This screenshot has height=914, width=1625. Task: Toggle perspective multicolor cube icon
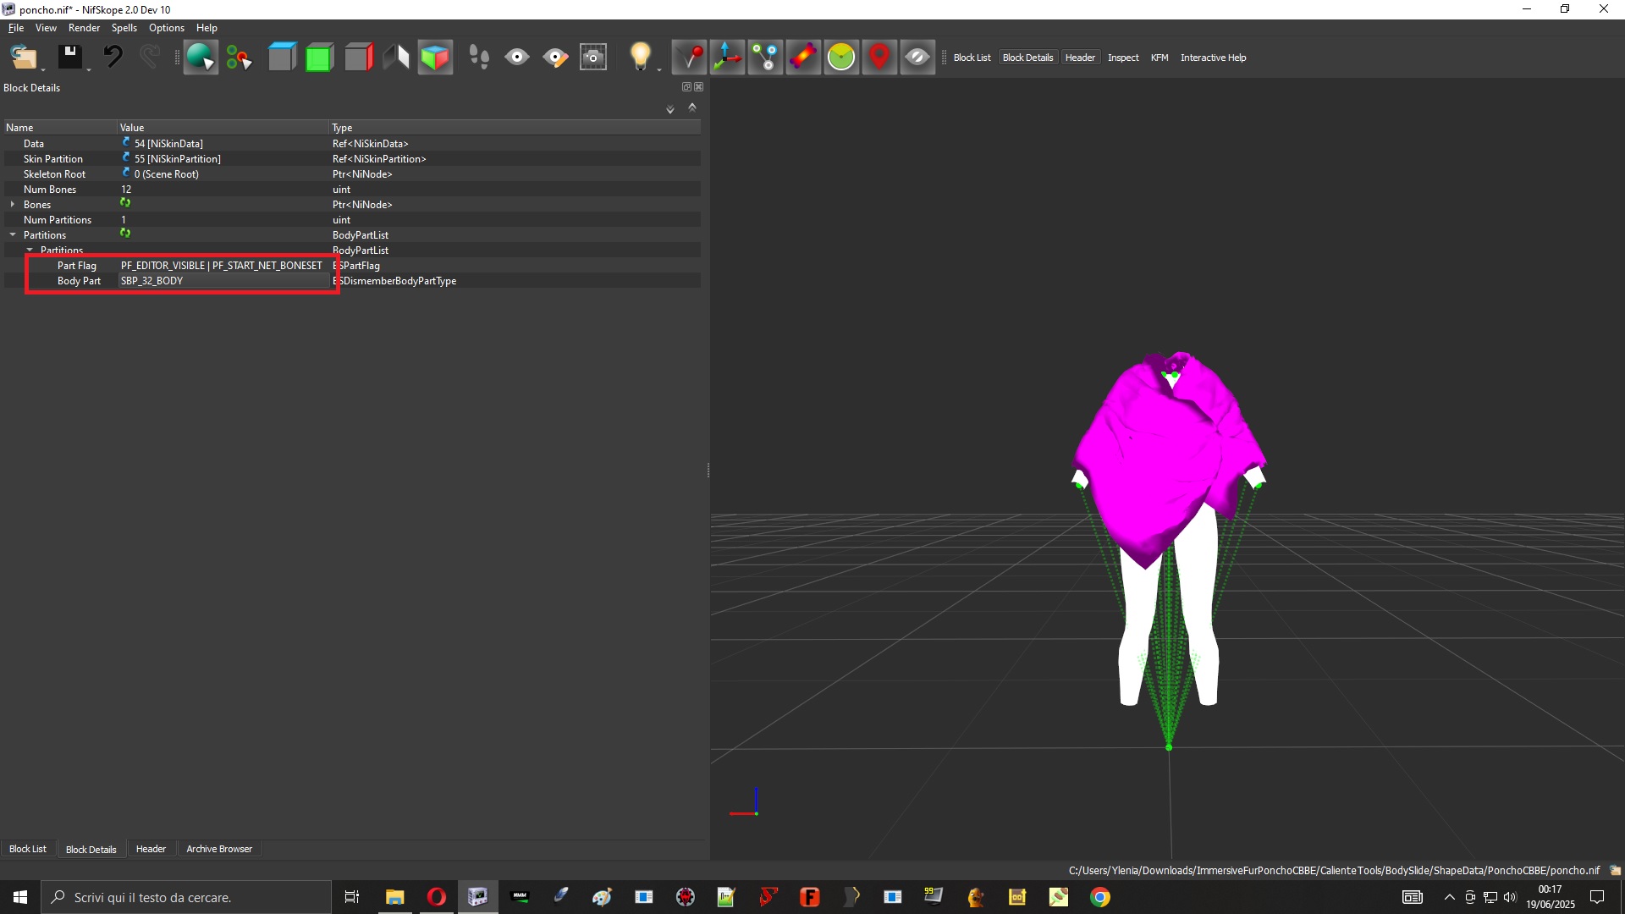click(435, 58)
